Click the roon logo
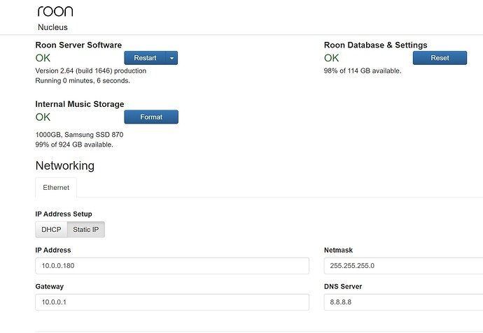 [x=55, y=10]
